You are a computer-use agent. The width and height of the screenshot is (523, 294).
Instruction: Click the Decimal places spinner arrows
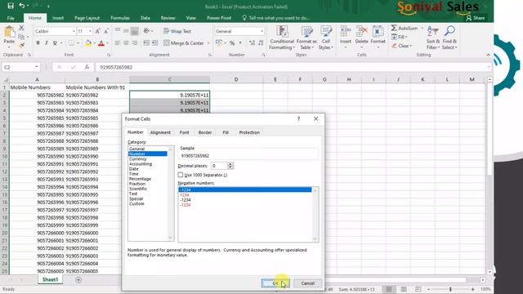230,166
